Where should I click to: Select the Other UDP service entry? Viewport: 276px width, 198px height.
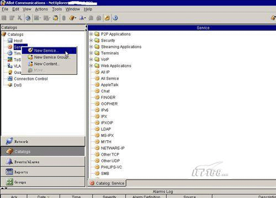(110, 161)
